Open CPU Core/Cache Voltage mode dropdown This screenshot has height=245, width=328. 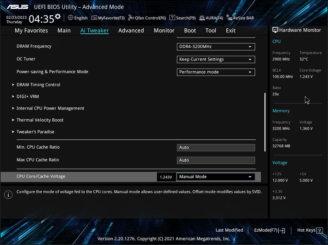[216, 177]
